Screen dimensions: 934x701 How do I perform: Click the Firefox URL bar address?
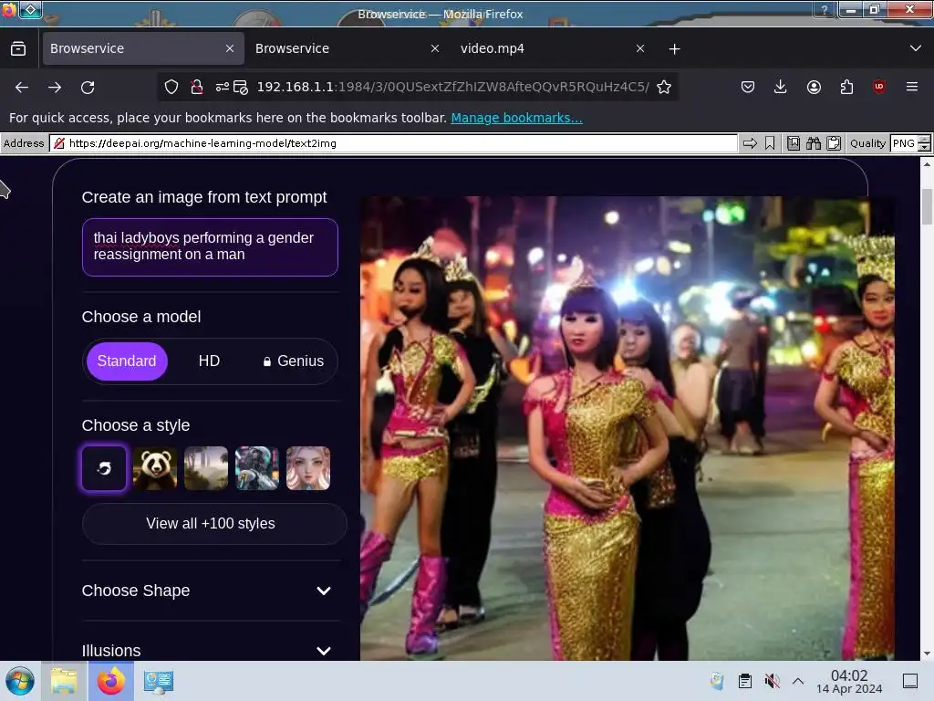(x=452, y=87)
